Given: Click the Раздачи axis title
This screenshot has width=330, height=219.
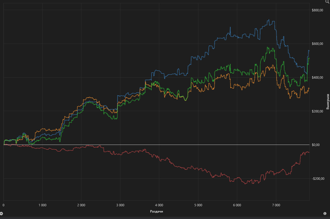Looking at the screenshot, I should click(157, 211).
